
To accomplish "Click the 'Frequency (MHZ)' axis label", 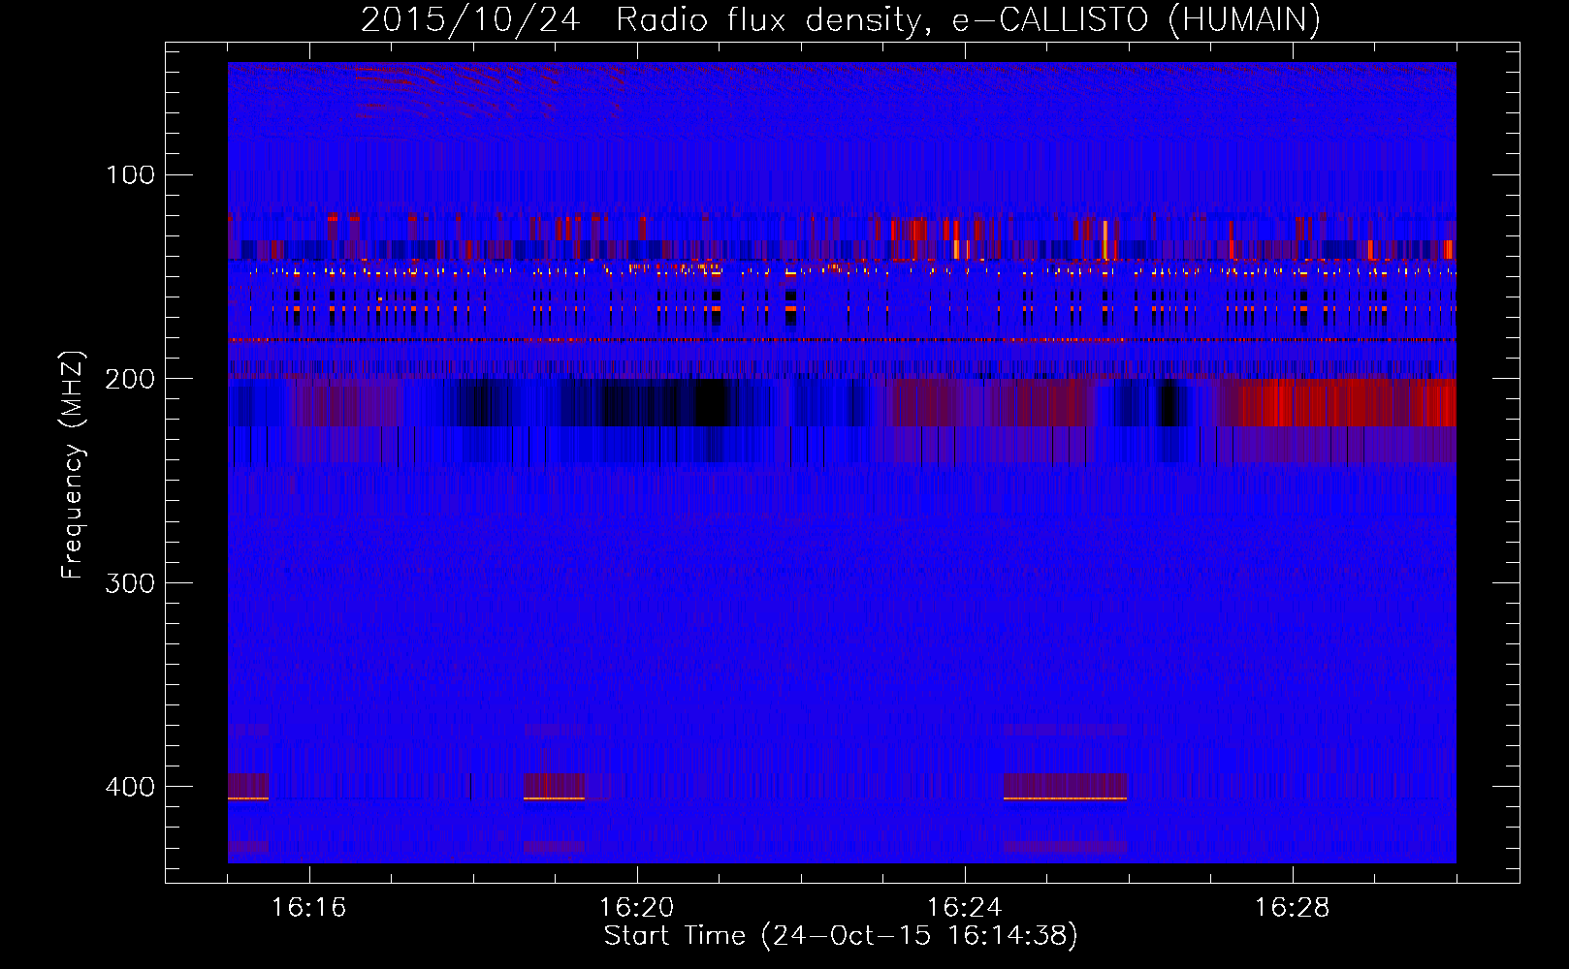I will point(73,464).
